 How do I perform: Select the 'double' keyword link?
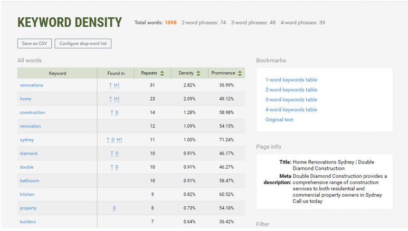point(26,167)
